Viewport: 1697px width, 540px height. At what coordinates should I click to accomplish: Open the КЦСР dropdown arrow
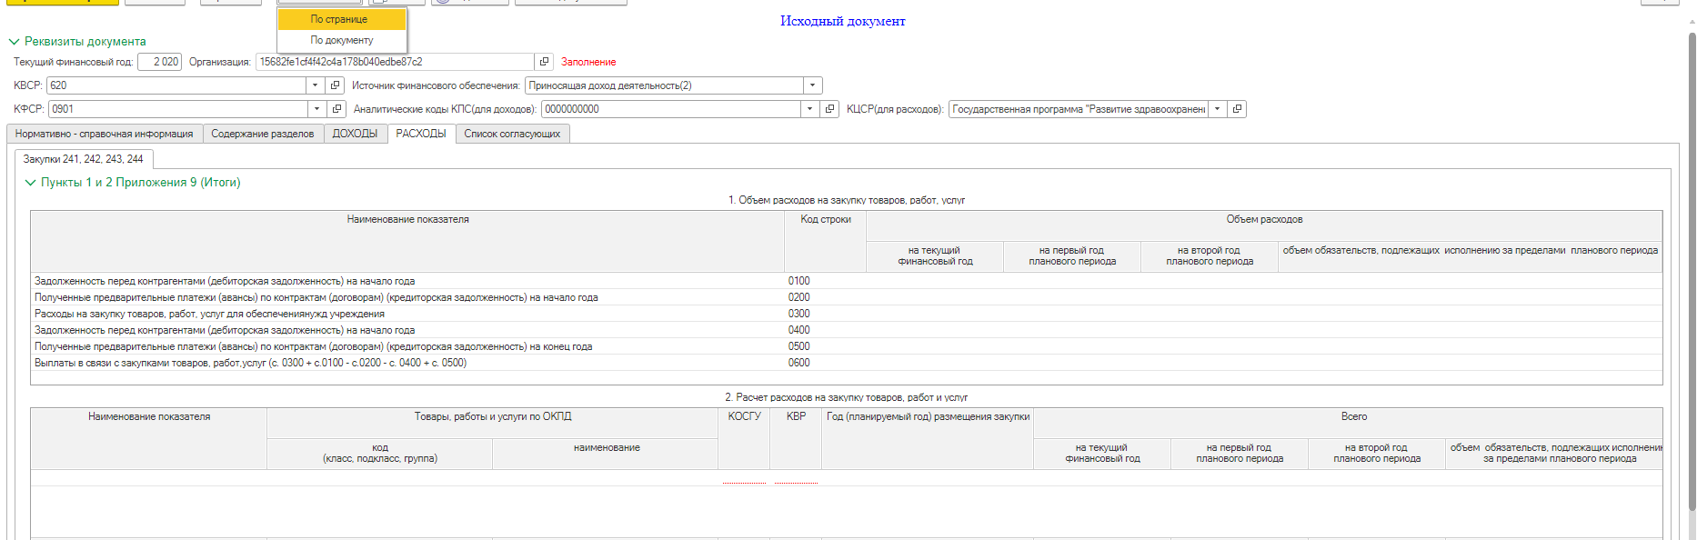pyautogui.click(x=1217, y=109)
